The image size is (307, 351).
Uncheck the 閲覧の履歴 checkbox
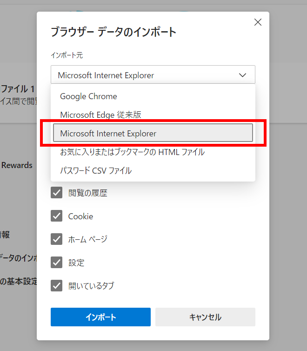pos(57,193)
